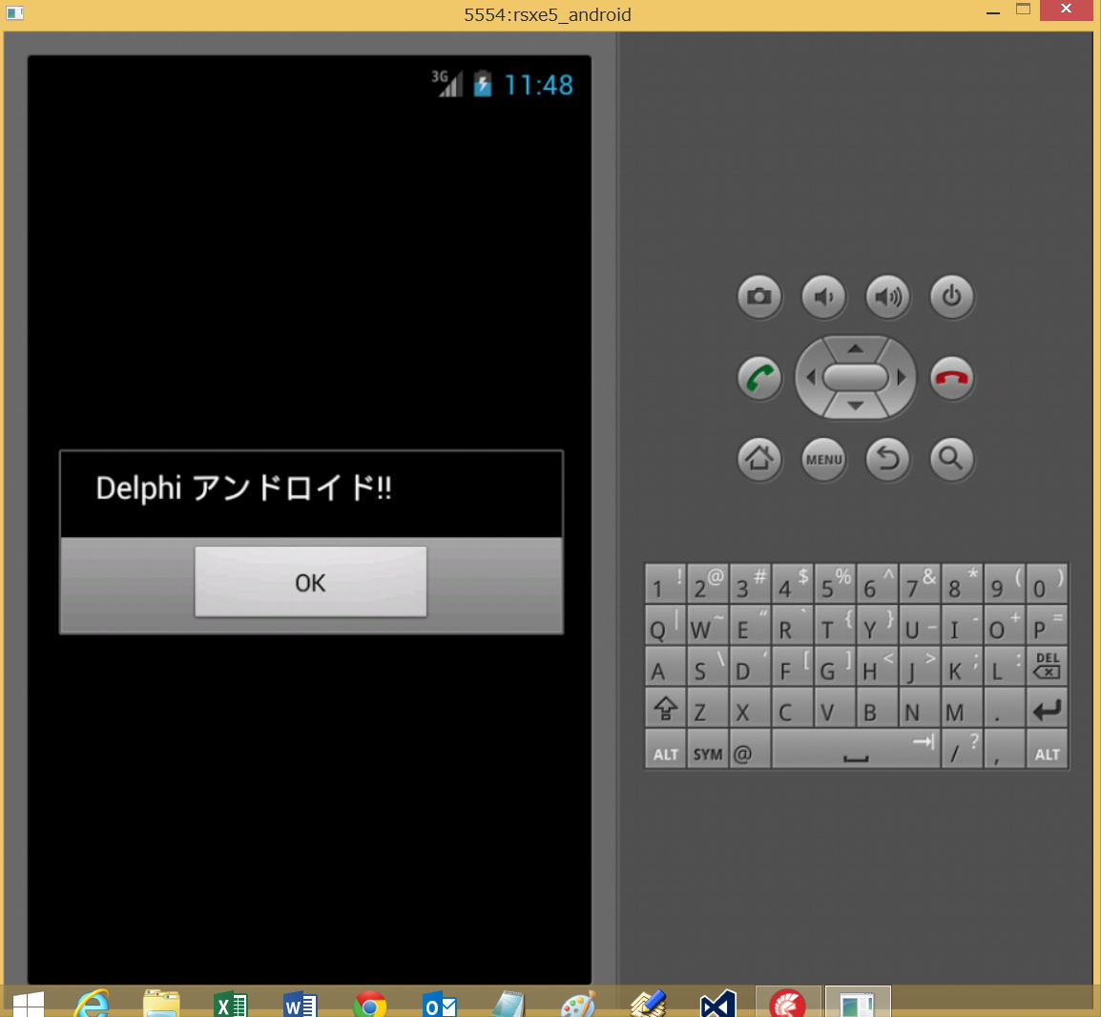Tap the 0 key on emulator keyboard
This screenshot has width=1101, height=1017.
(x=1047, y=584)
